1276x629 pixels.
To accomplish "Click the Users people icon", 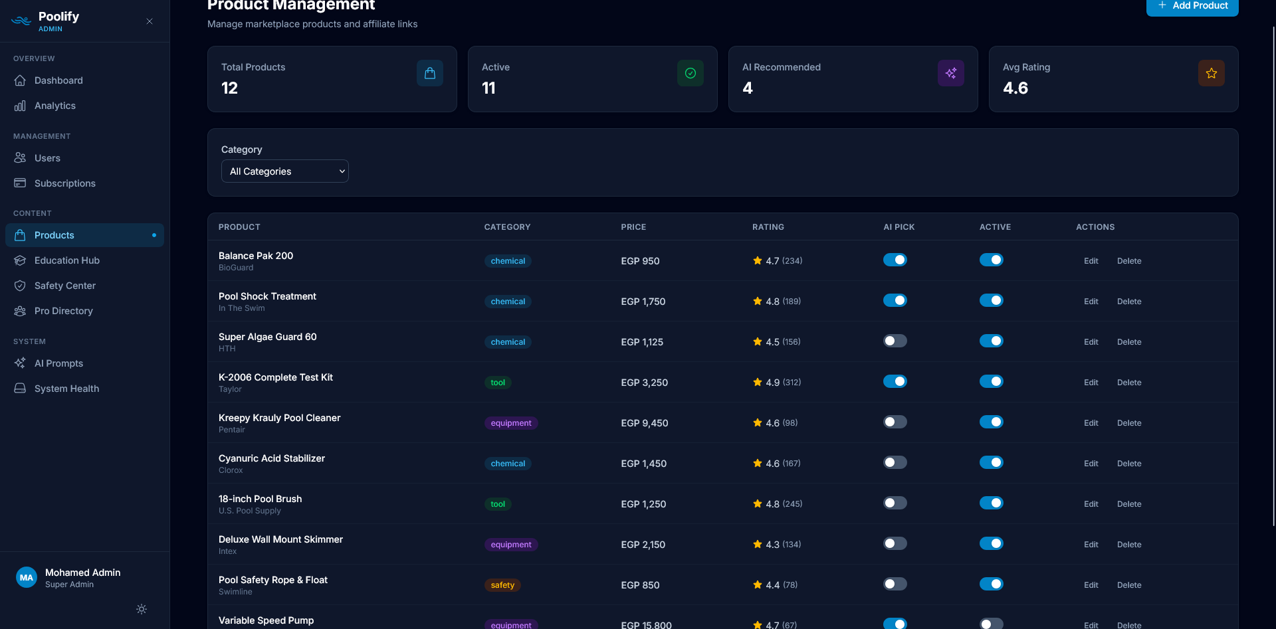I will (20, 158).
